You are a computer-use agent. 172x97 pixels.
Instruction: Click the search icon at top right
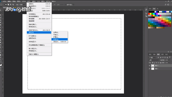pos(166,5)
